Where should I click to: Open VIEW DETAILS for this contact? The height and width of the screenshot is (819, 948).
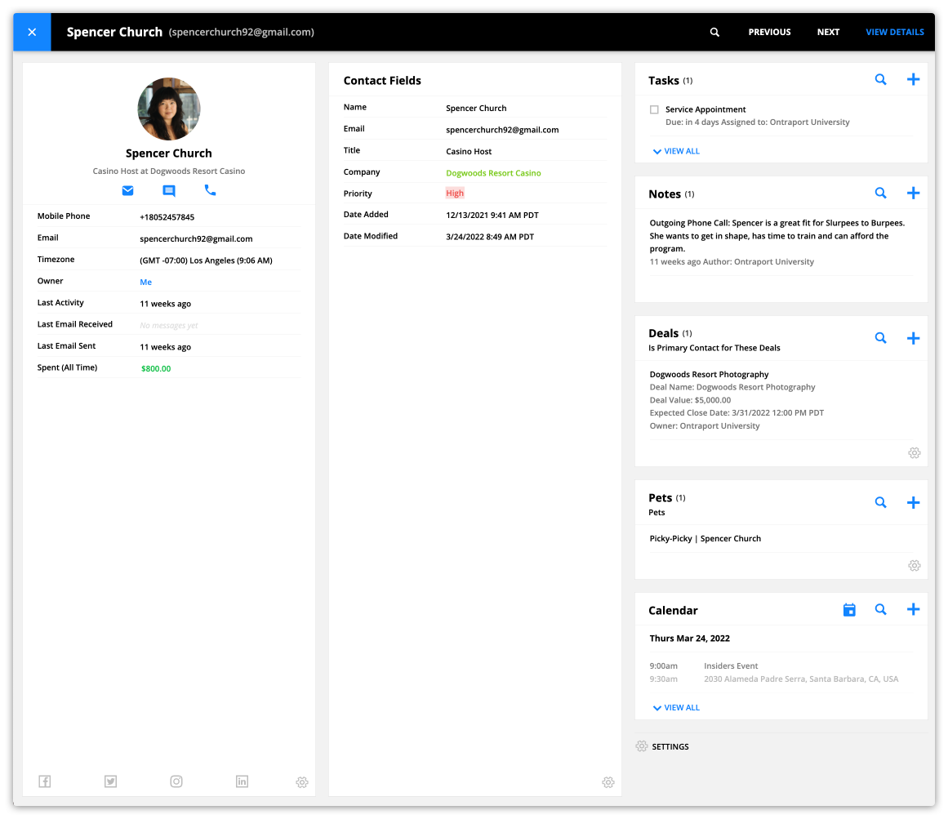tap(895, 32)
